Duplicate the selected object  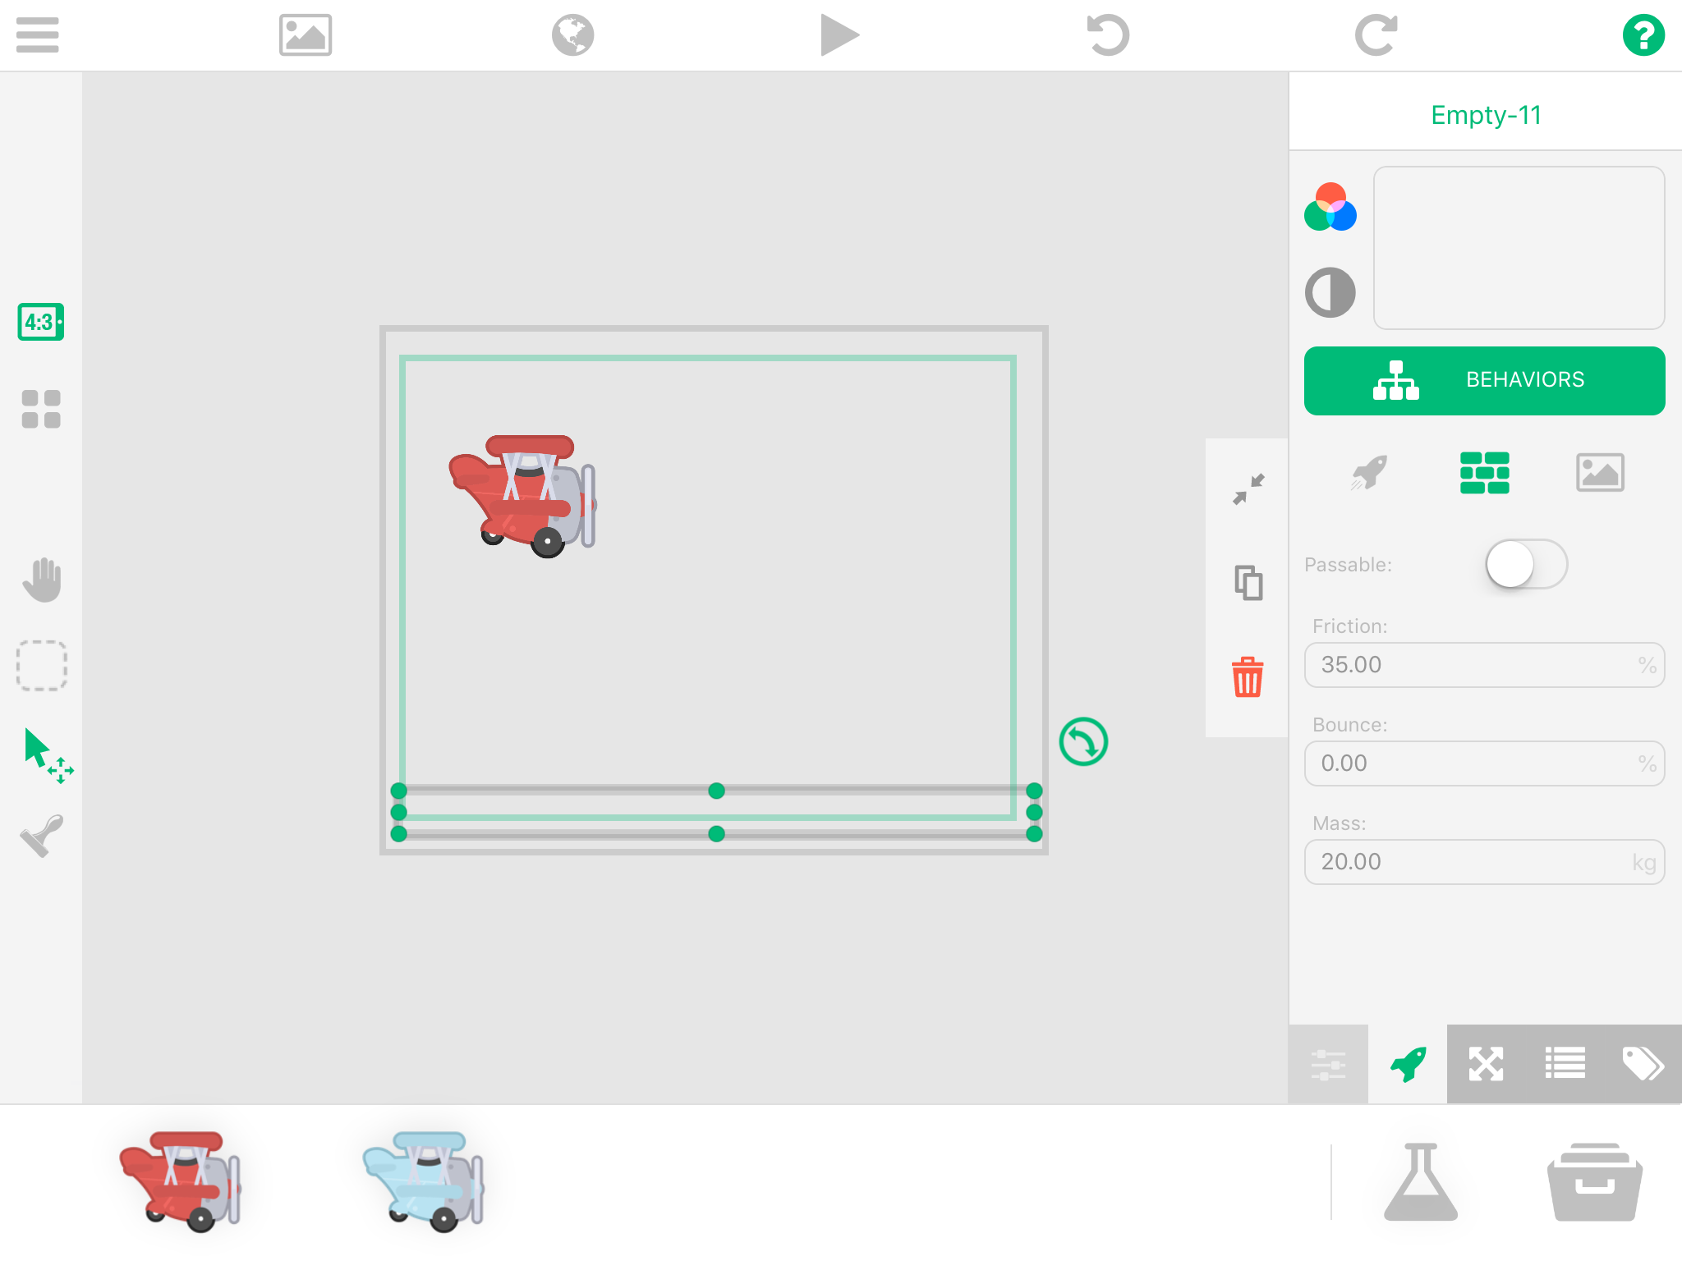pyautogui.click(x=1247, y=581)
